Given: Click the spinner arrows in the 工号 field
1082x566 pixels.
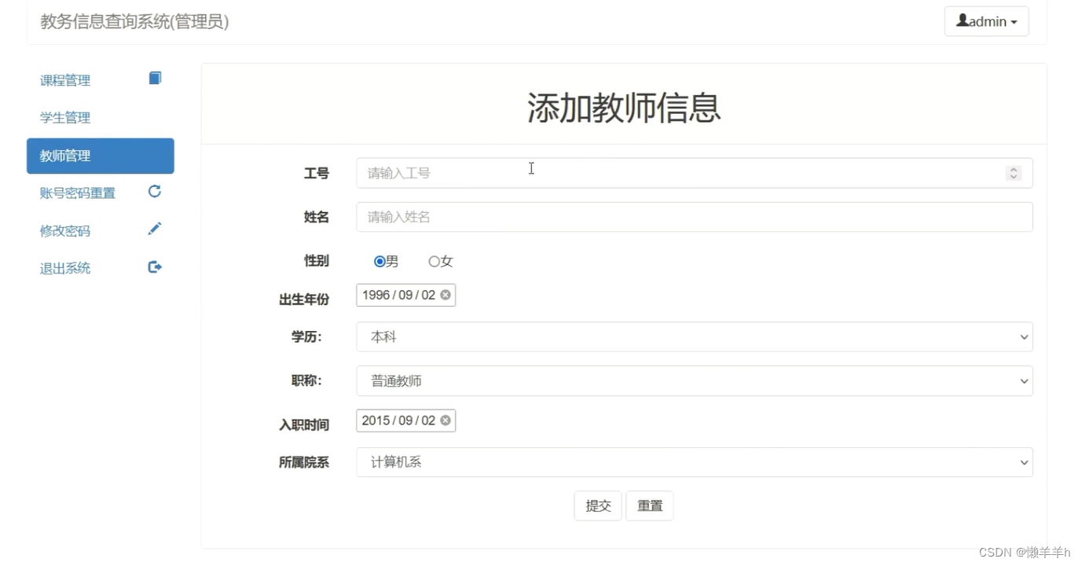Looking at the screenshot, I should [1014, 173].
